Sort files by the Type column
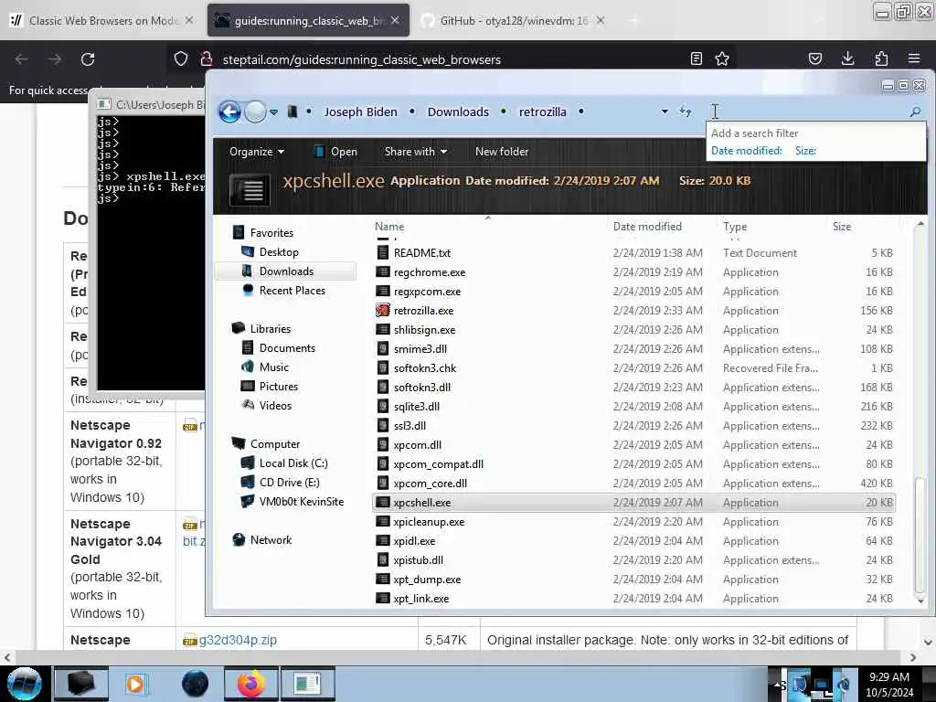The width and height of the screenshot is (936, 702). click(735, 227)
